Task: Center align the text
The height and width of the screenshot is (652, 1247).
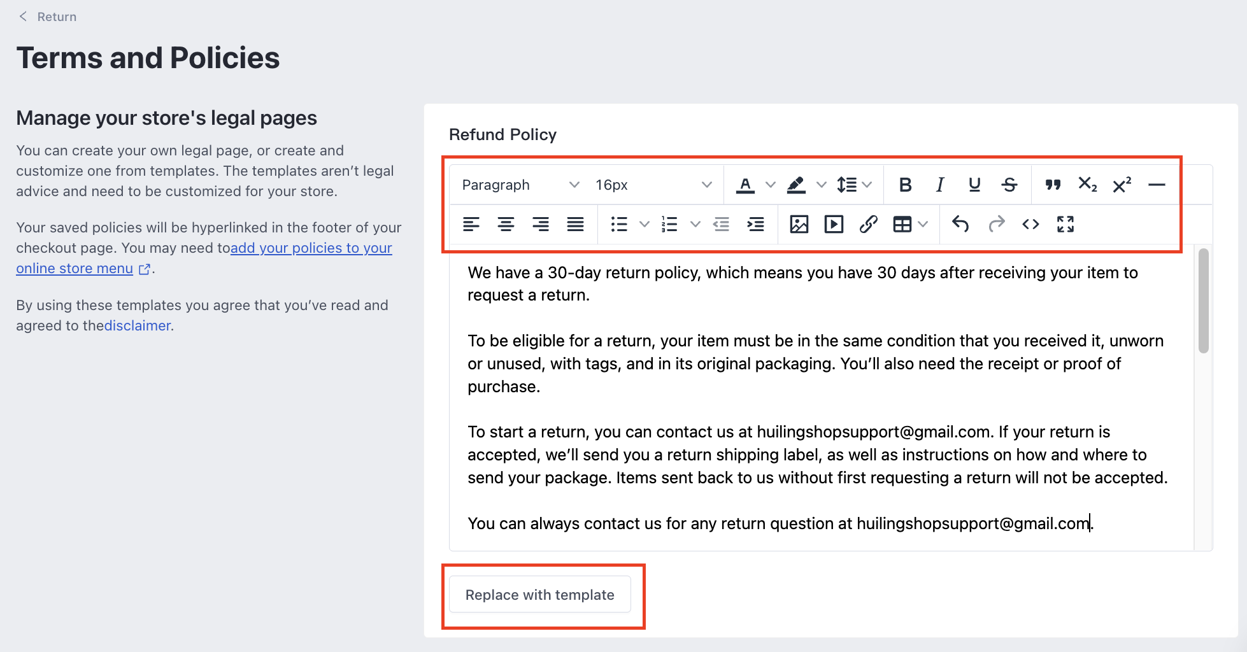Action: 506,224
